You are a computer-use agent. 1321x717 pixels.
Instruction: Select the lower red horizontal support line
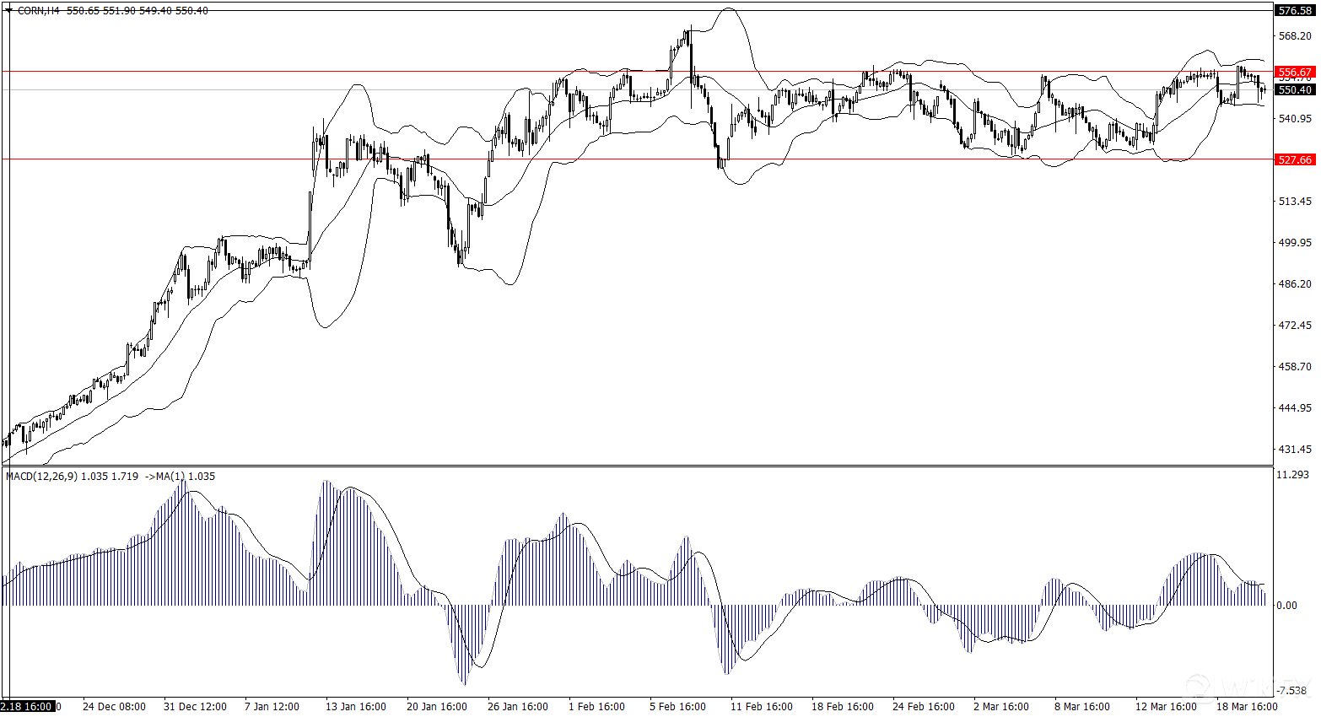(637, 159)
